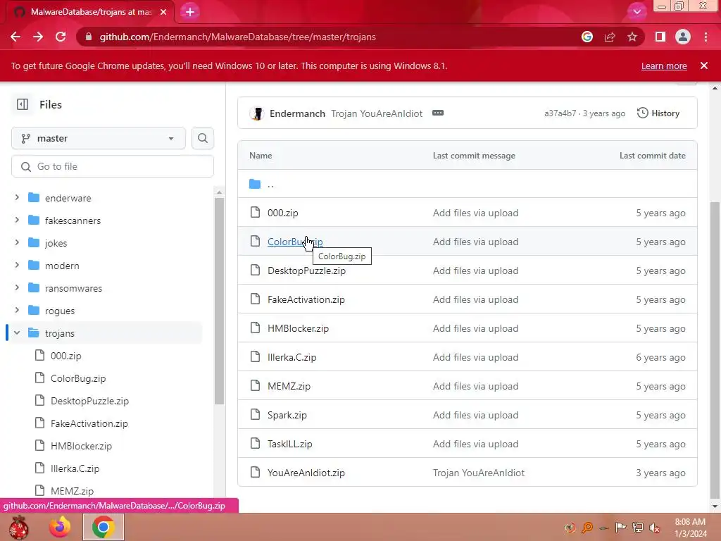
Task: Click the file icon beside 000.zip row
Action: (255, 212)
